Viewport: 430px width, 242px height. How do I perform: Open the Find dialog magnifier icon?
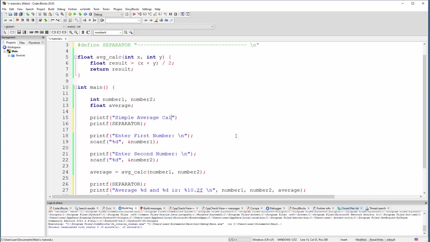click(57, 14)
